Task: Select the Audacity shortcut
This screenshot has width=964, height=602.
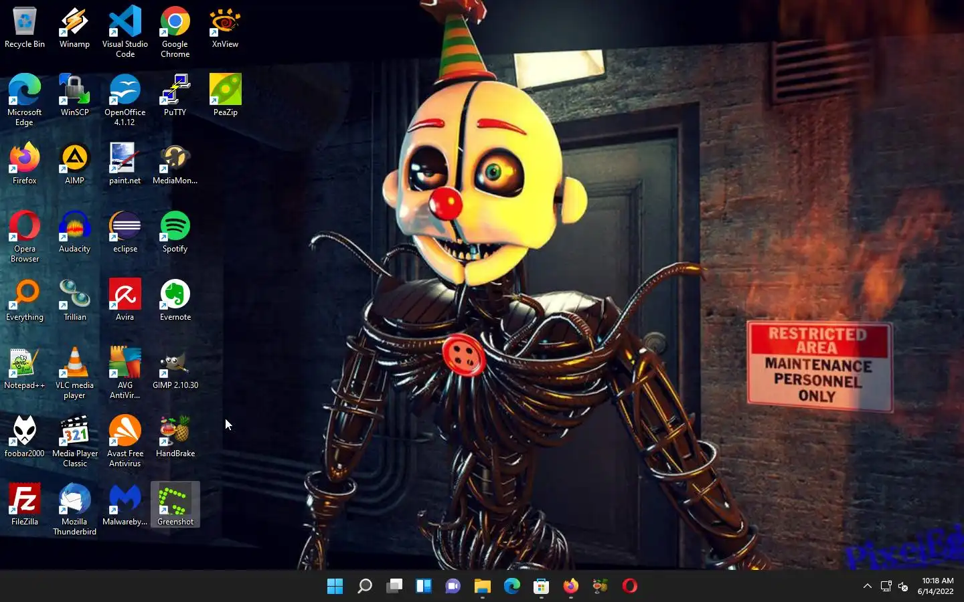Action: 74,233
